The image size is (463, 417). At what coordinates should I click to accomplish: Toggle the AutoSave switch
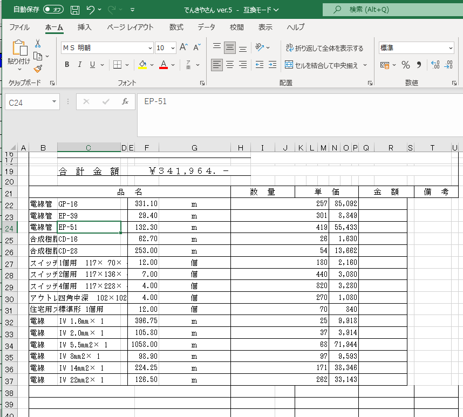[x=53, y=10]
